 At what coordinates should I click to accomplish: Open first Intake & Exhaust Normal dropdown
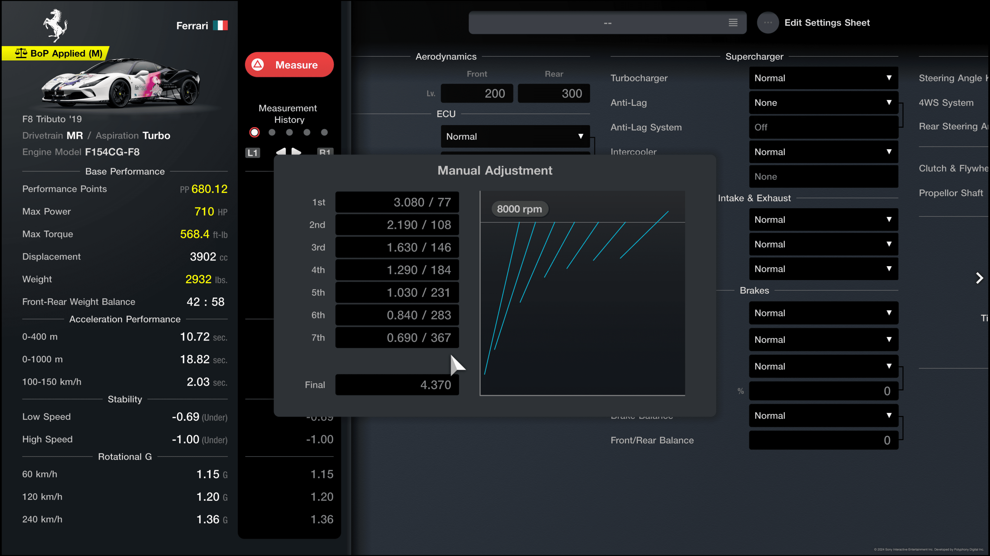pos(823,220)
